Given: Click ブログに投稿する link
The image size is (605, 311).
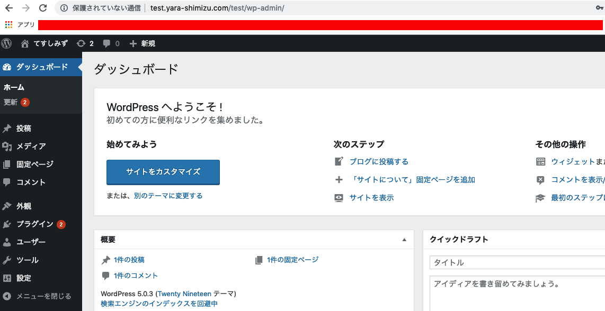Looking at the screenshot, I should (x=379, y=162).
